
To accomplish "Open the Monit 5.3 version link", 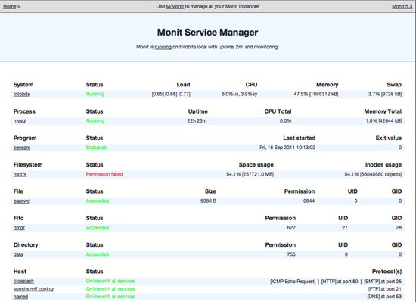I will coord(402,6).
